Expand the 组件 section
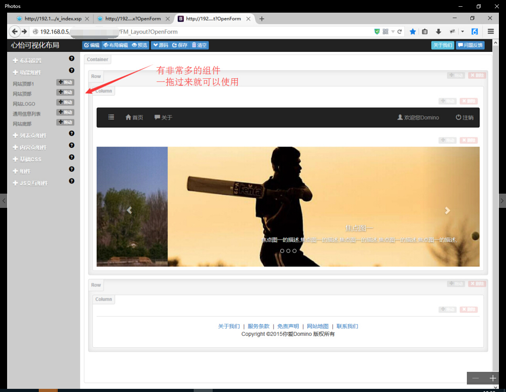This screenshot has width=506, height=392. pos(22,171)
